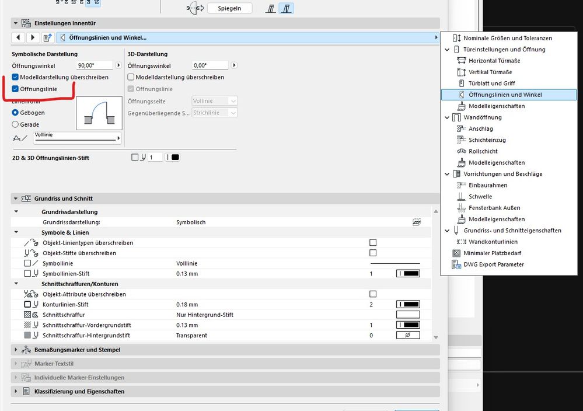Image resolution: width=583 pixels, height=411 pixels.
Task: Edit Öffnungslinien-Stift pen number field
Action: coord(155,157)
